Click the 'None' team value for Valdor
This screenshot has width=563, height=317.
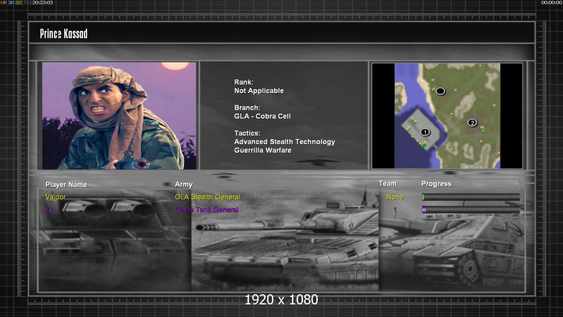pos(395,197)
